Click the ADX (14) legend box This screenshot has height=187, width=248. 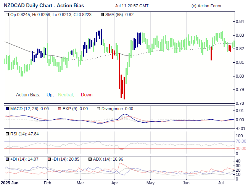pos(90,159)
